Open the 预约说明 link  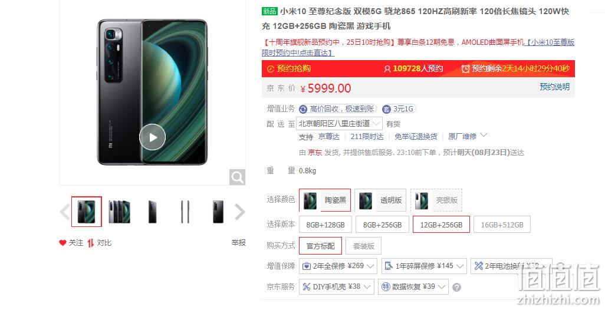point(554,87)
